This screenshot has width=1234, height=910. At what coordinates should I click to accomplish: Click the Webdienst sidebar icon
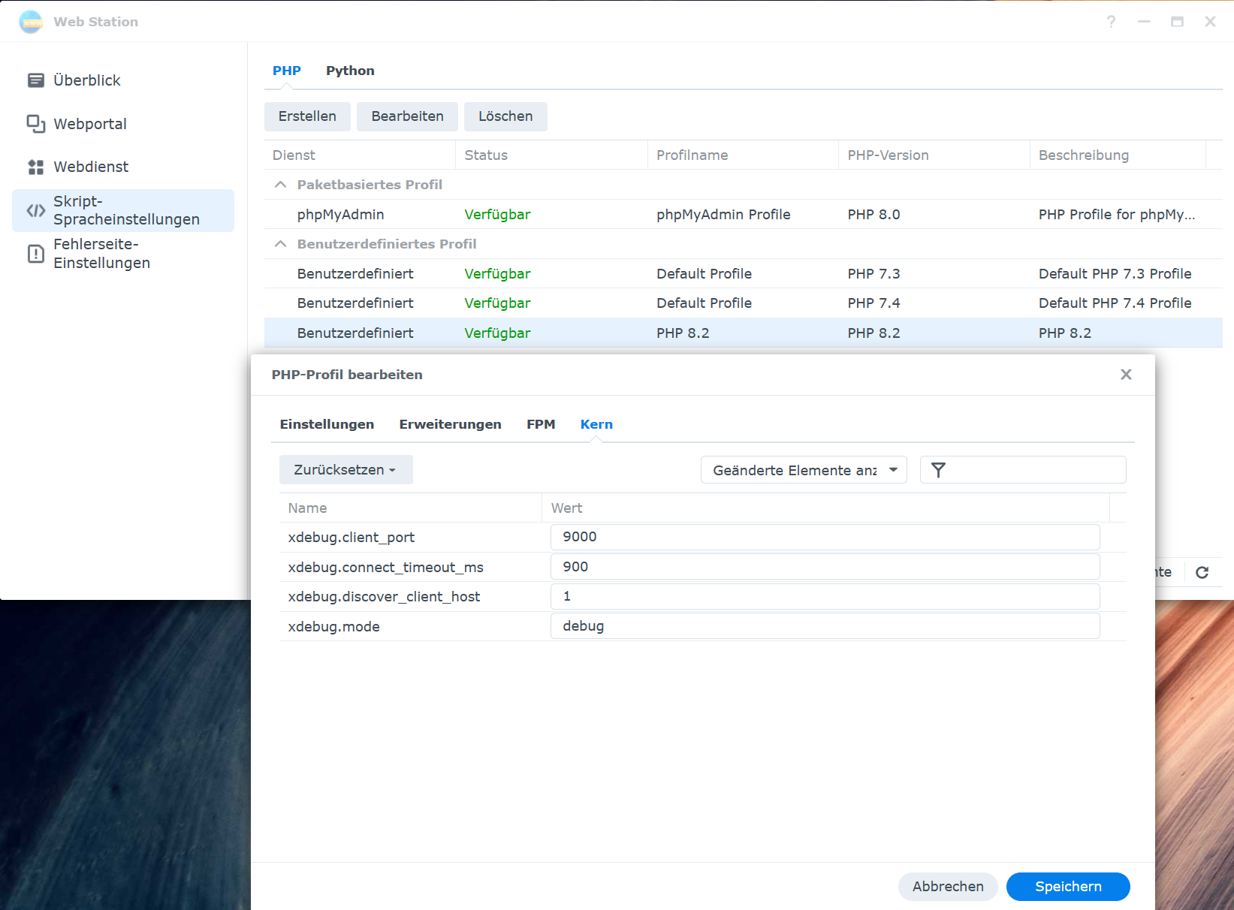(x=35, y=167)
